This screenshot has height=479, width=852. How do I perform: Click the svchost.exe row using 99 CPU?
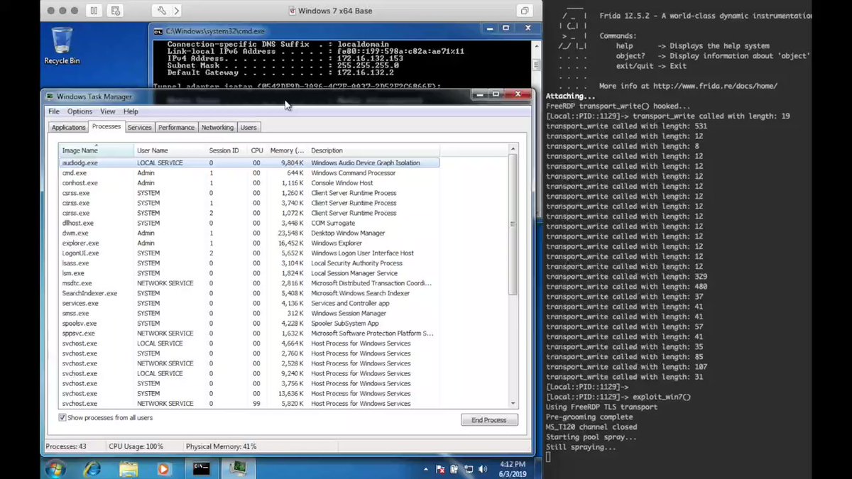pyautogui.click(x=249, y=403)
